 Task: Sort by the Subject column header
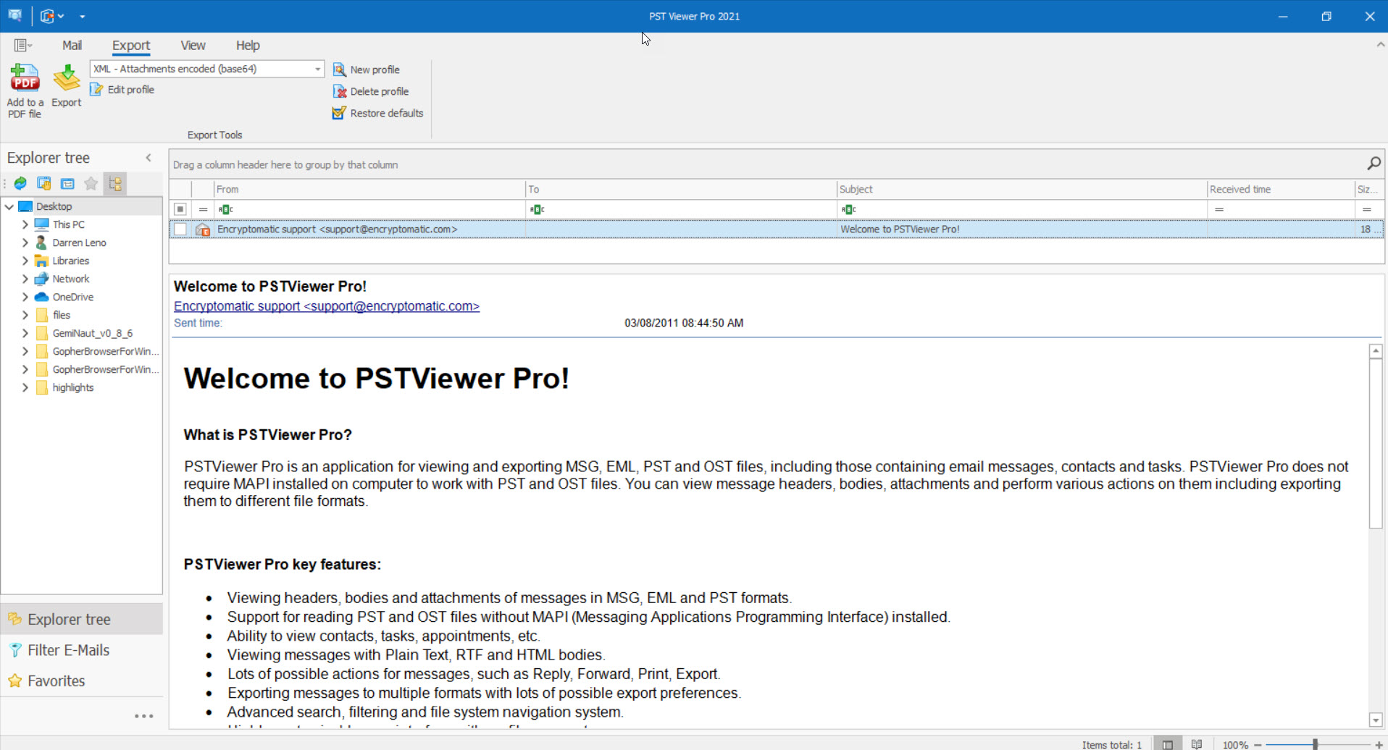click(1022, 189)
